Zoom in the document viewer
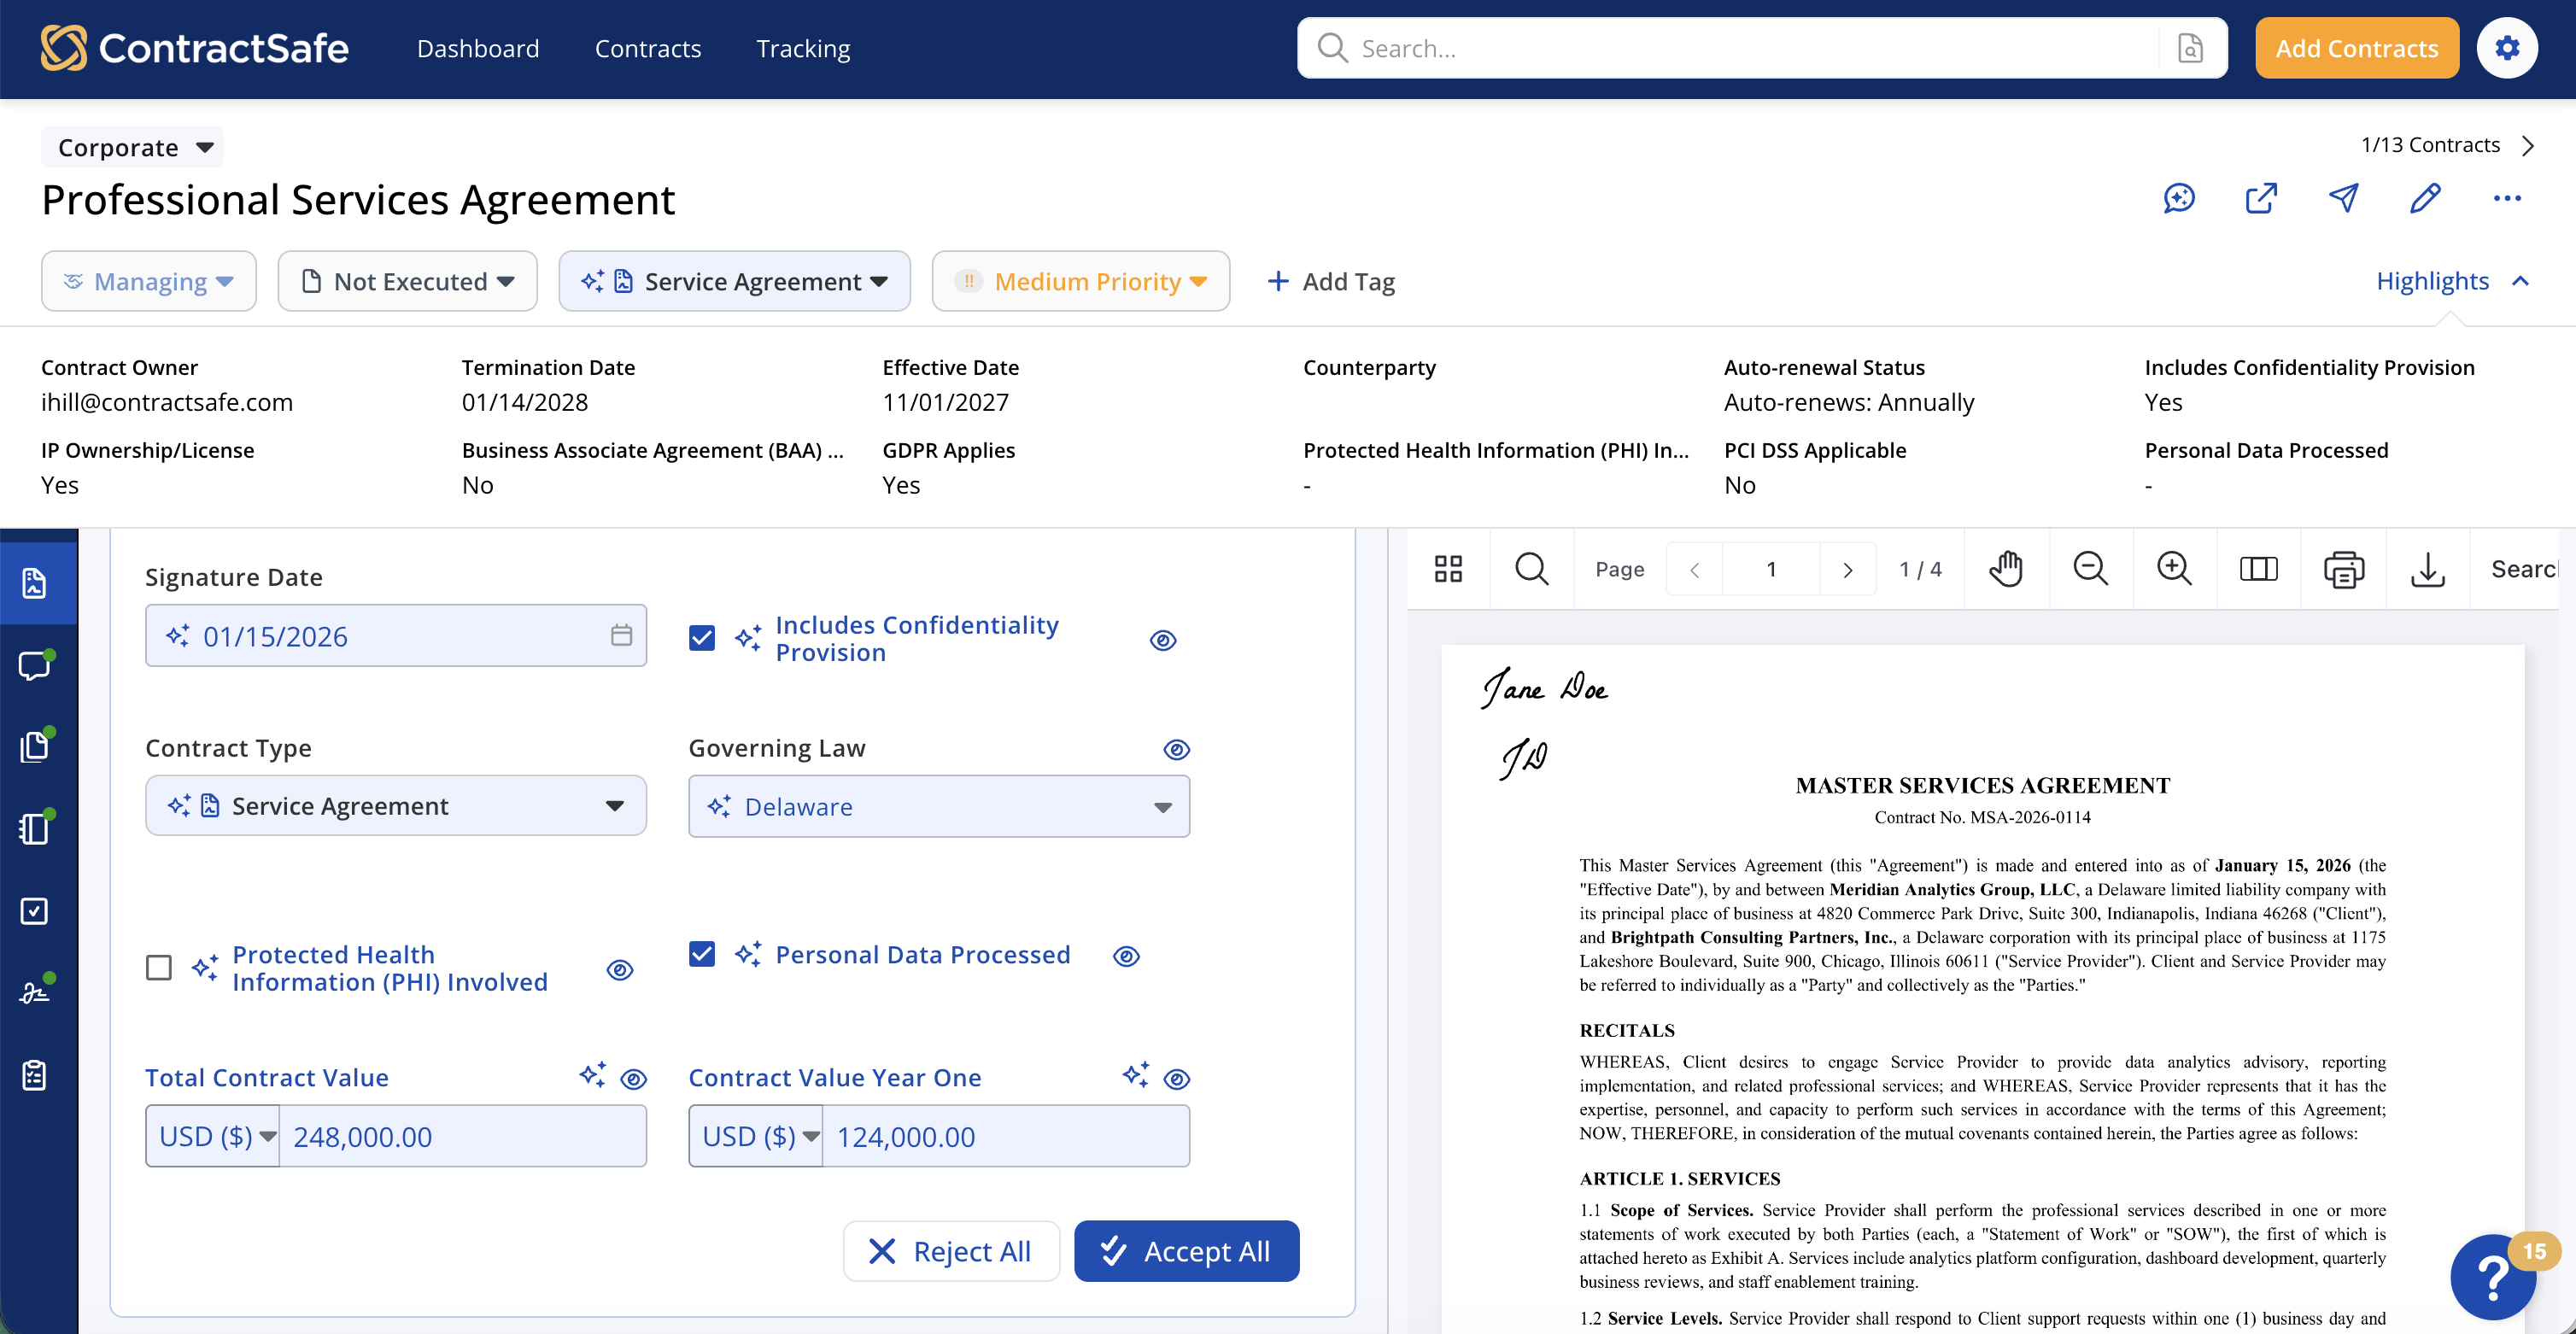 pos(2174,569)
